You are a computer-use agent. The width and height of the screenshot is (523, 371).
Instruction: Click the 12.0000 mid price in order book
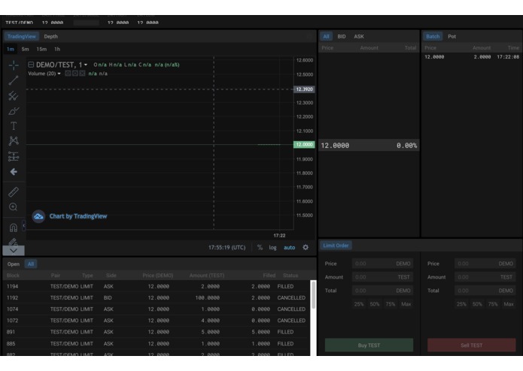tap(335, 146)
